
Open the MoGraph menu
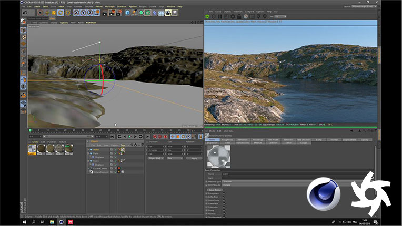[x=110, y=6]
